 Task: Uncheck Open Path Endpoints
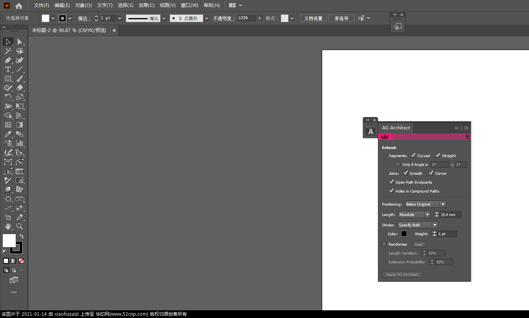click(391, 182)
